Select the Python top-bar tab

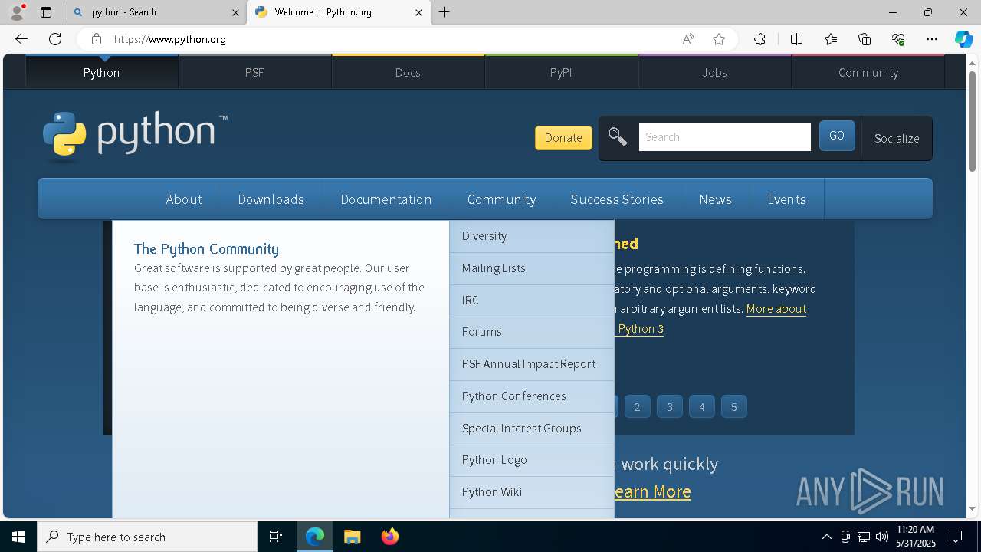tap(101, 72)
